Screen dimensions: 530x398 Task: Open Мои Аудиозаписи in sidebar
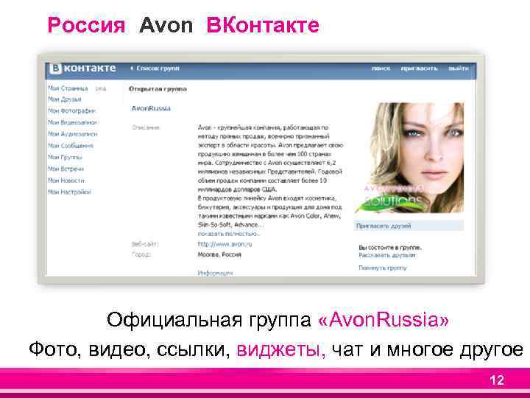pyautogui.click(x=72, y=134)
